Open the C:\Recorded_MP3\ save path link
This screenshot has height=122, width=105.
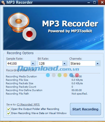coord(28,104)
